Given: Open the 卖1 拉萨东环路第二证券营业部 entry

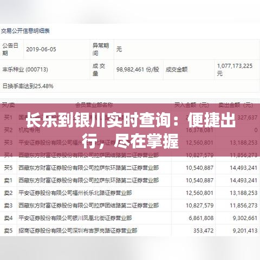Looking at the screenshot, I should (x=89, y=180).
